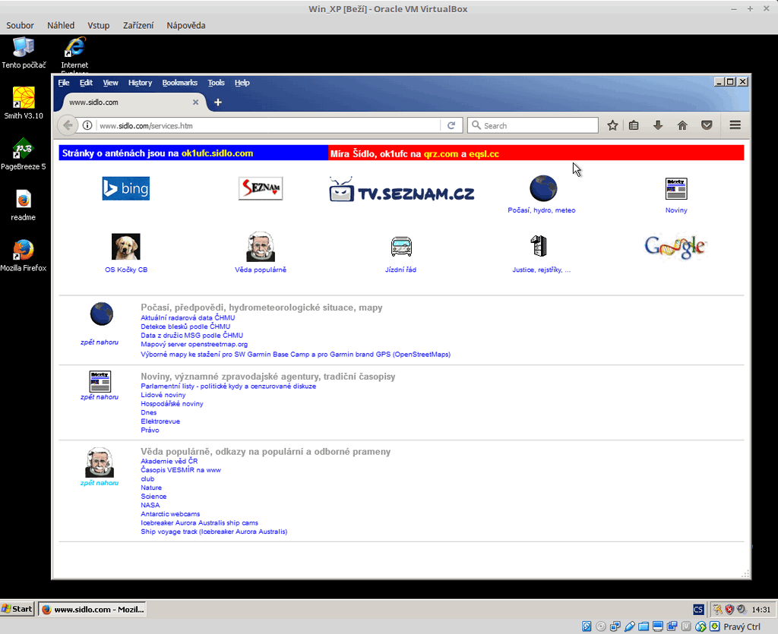Click the Google logo image

click(675, 247)
